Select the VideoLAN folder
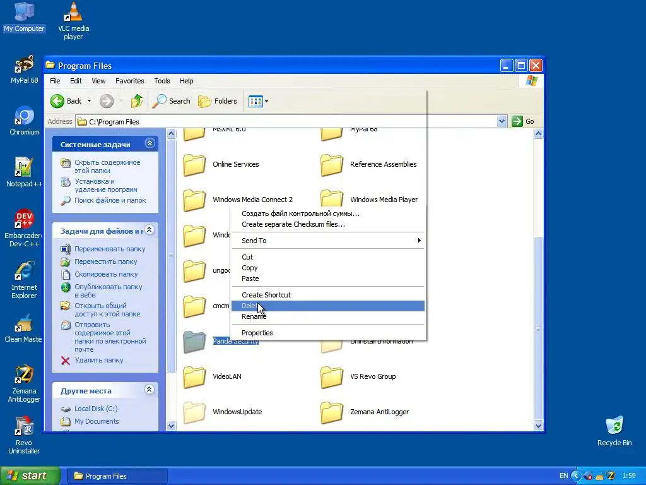 click(212, 376)
